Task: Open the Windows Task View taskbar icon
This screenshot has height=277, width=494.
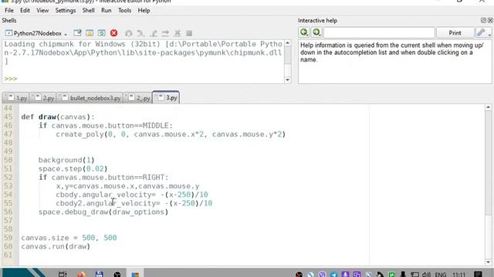Action: pyautogui.click(x=63, y=274)
